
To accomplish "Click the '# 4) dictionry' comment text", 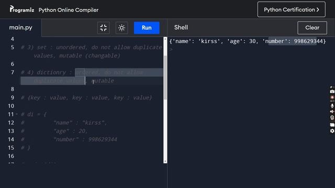I will pyautogui.click(x=43, y=73).
